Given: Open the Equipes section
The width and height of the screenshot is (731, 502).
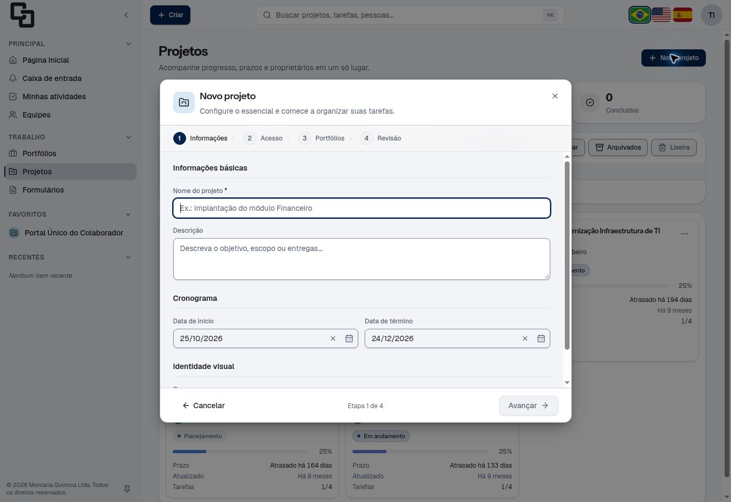Looking at the screenshot, I should coord(70,115).
